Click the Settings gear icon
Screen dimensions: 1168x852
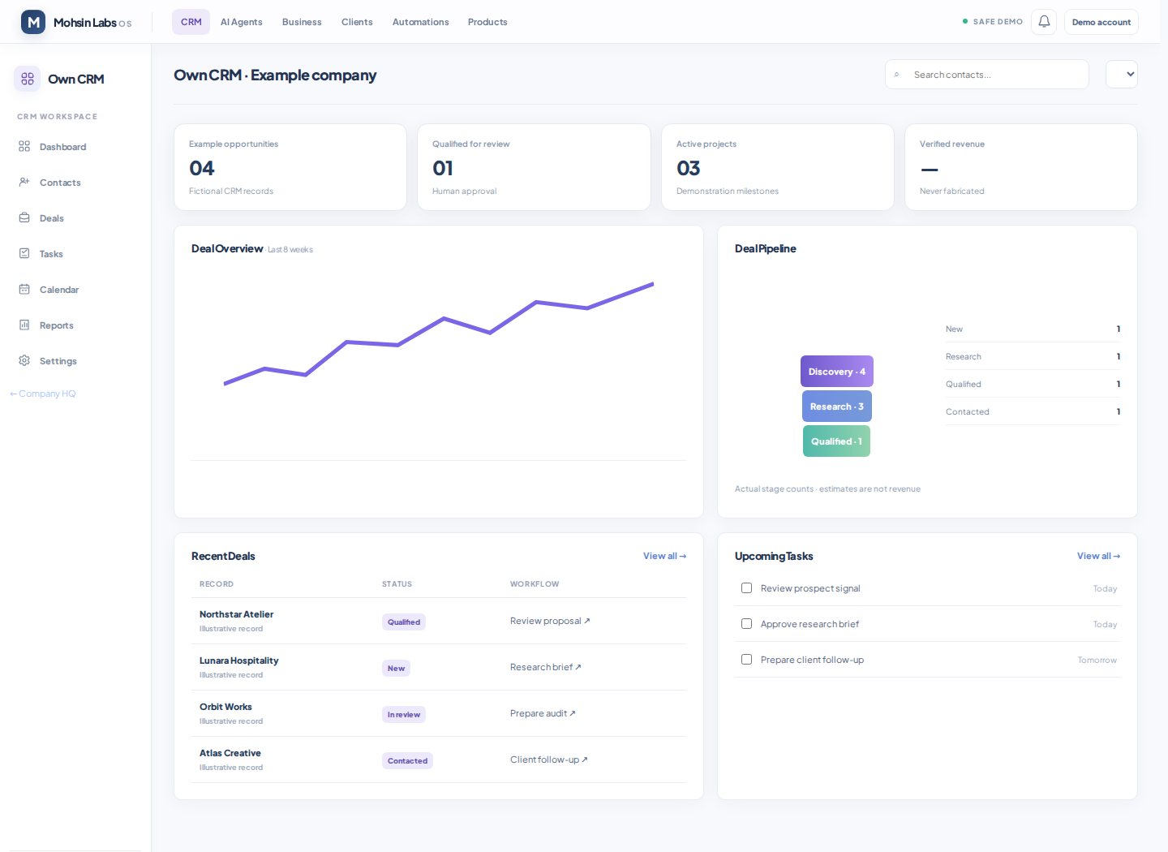click(24, 361)
